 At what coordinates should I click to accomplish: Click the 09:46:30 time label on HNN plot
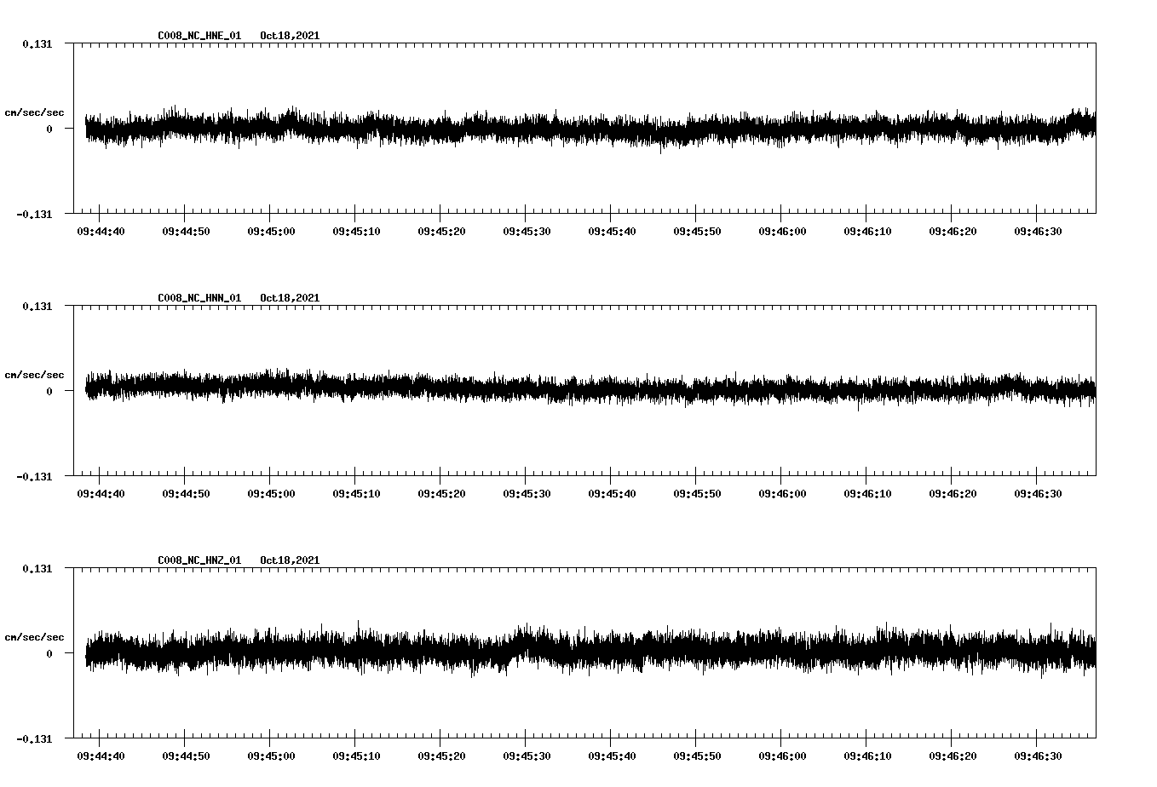[1038, 494]
